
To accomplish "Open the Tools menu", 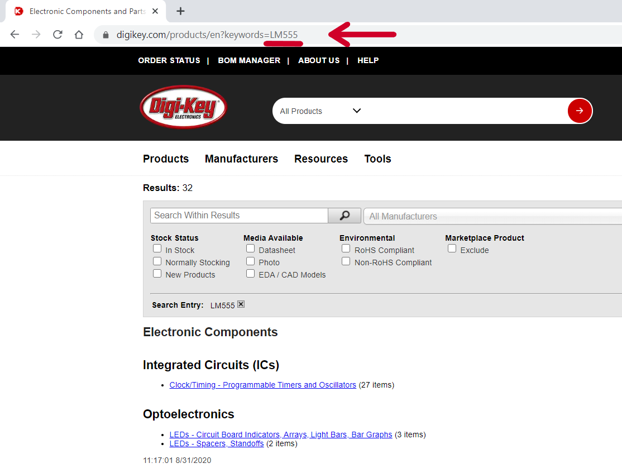I will coord(377,159).
